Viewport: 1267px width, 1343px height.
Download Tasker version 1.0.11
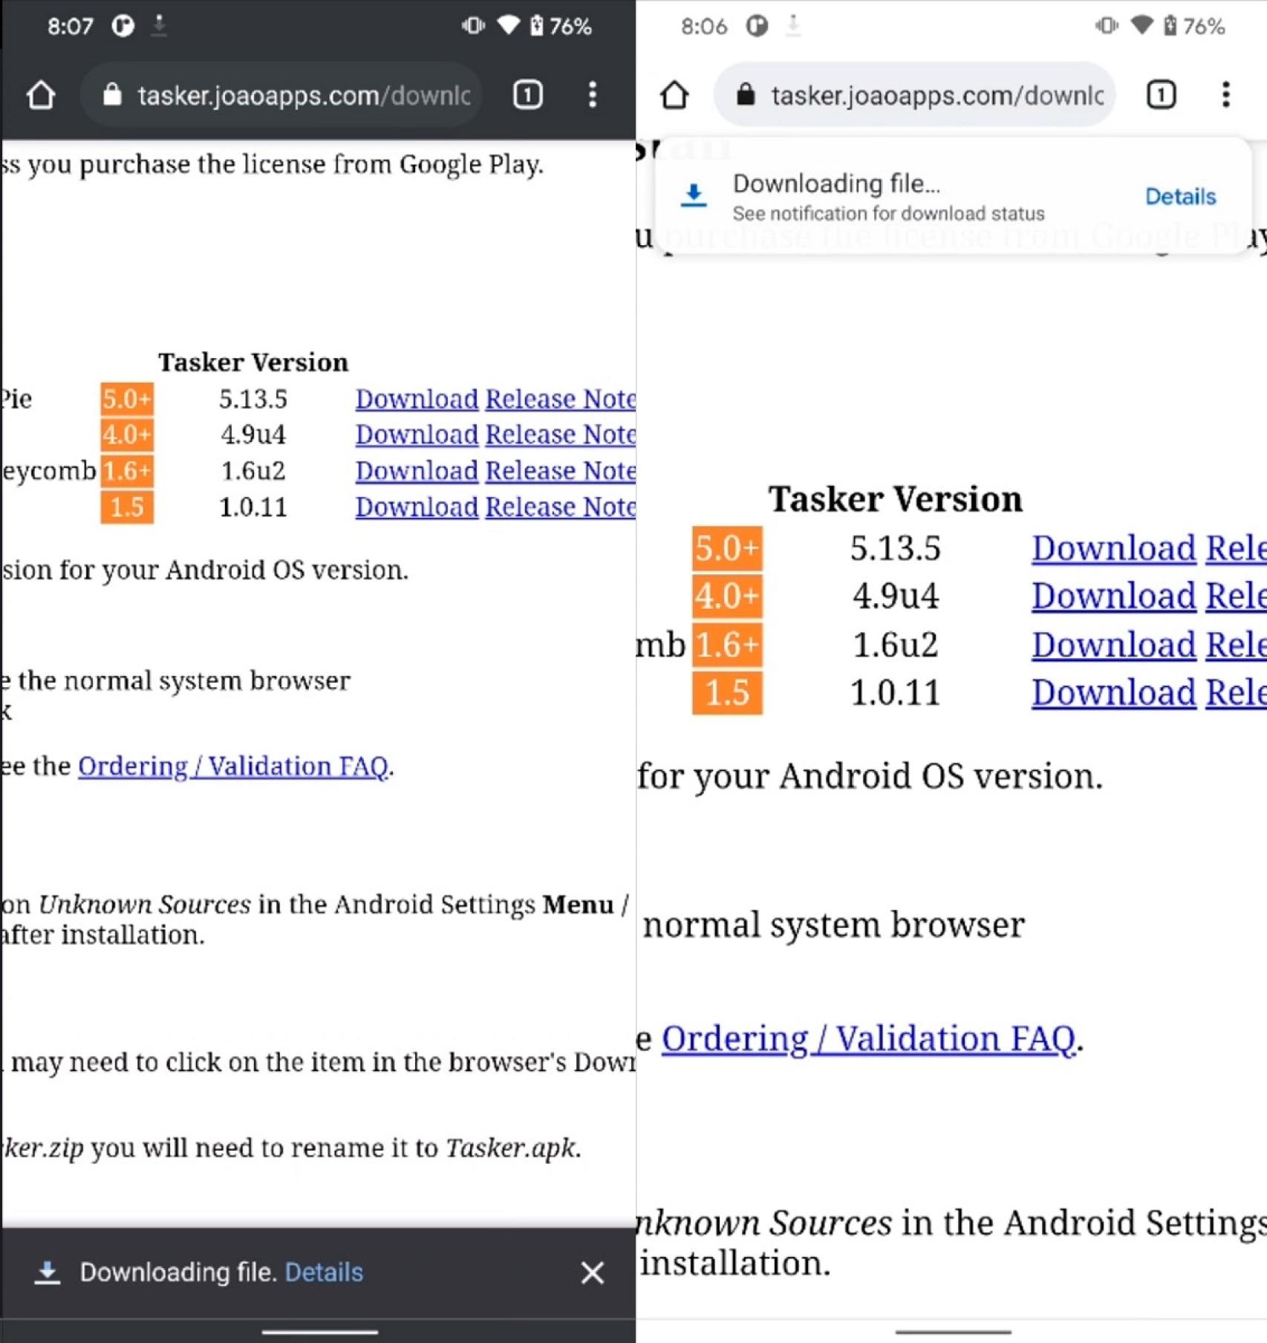[x=416, y=507]
